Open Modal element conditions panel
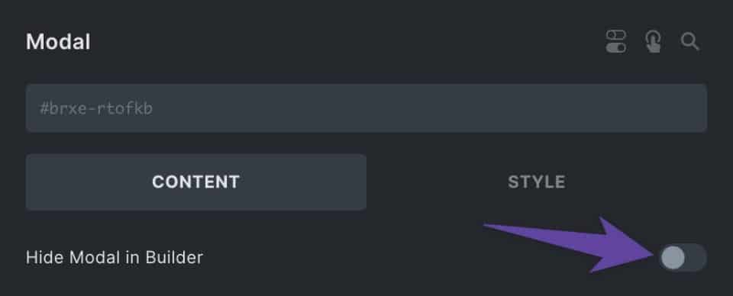The image size is (733, 296). coord(616,42)
